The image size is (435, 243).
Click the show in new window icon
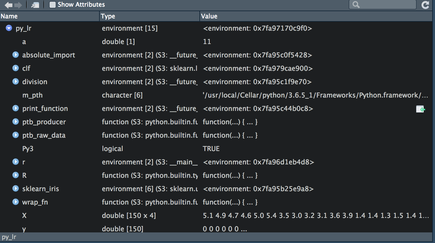(35, 5)
